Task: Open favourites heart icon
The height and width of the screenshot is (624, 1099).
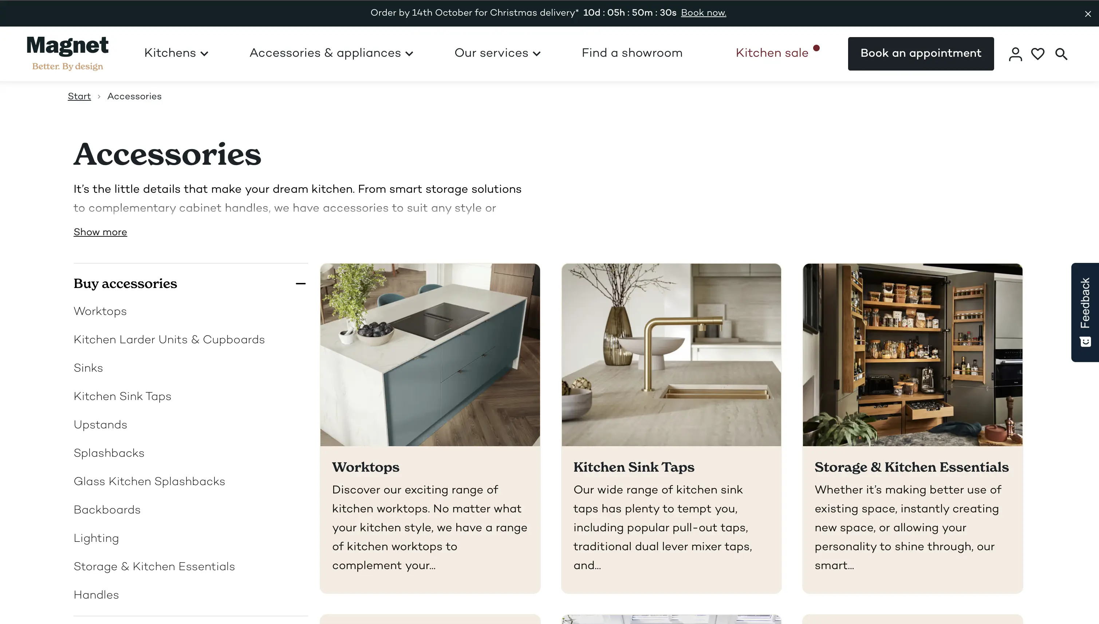Action: (x=1037, y=54)
